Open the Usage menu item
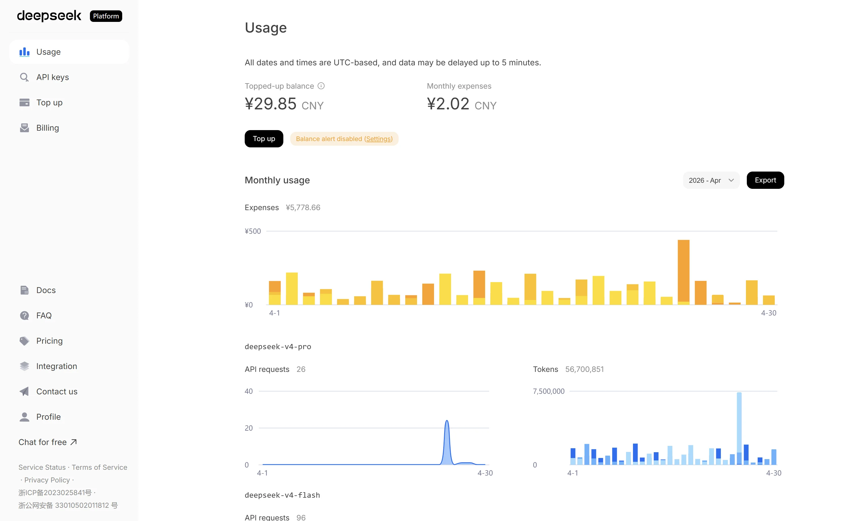Viewport: 867px width, 521px height. point(69,52)
